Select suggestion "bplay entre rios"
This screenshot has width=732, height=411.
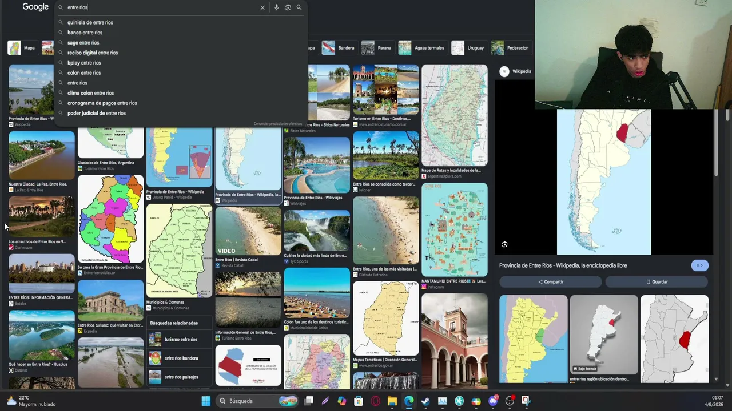point(181,63)
